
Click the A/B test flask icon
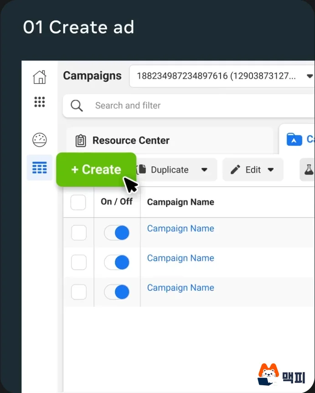pyautogui.click(x=309, y=170)
